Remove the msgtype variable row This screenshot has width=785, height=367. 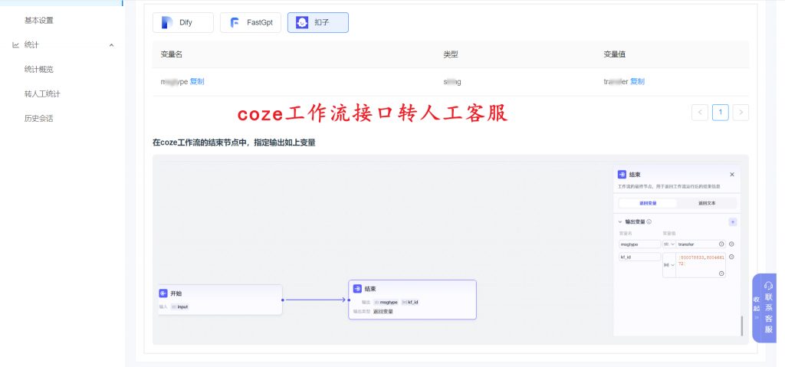tap(731, 244)
